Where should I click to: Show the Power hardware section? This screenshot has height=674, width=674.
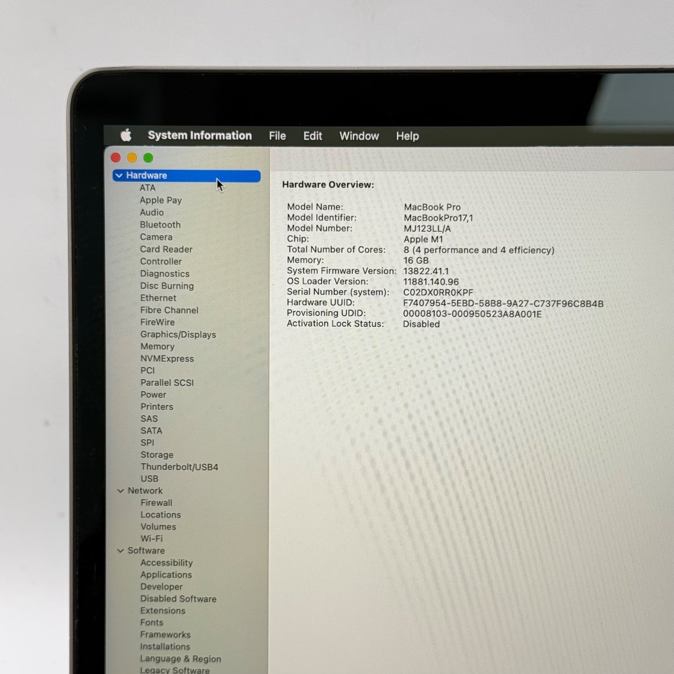point(153,395)
